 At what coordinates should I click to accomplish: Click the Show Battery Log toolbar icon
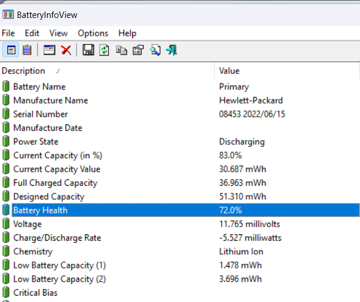[x=27, y=50]
